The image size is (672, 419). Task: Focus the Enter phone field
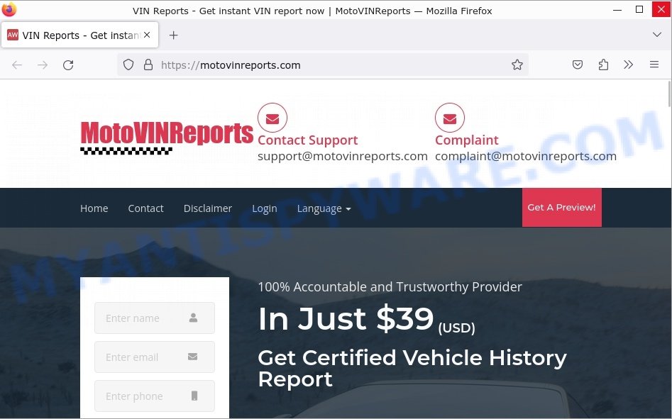(154, 396)
